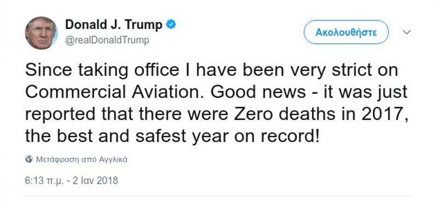Click 'it was just' tweet text
The image size is (438, 202).
click(364, 92)
